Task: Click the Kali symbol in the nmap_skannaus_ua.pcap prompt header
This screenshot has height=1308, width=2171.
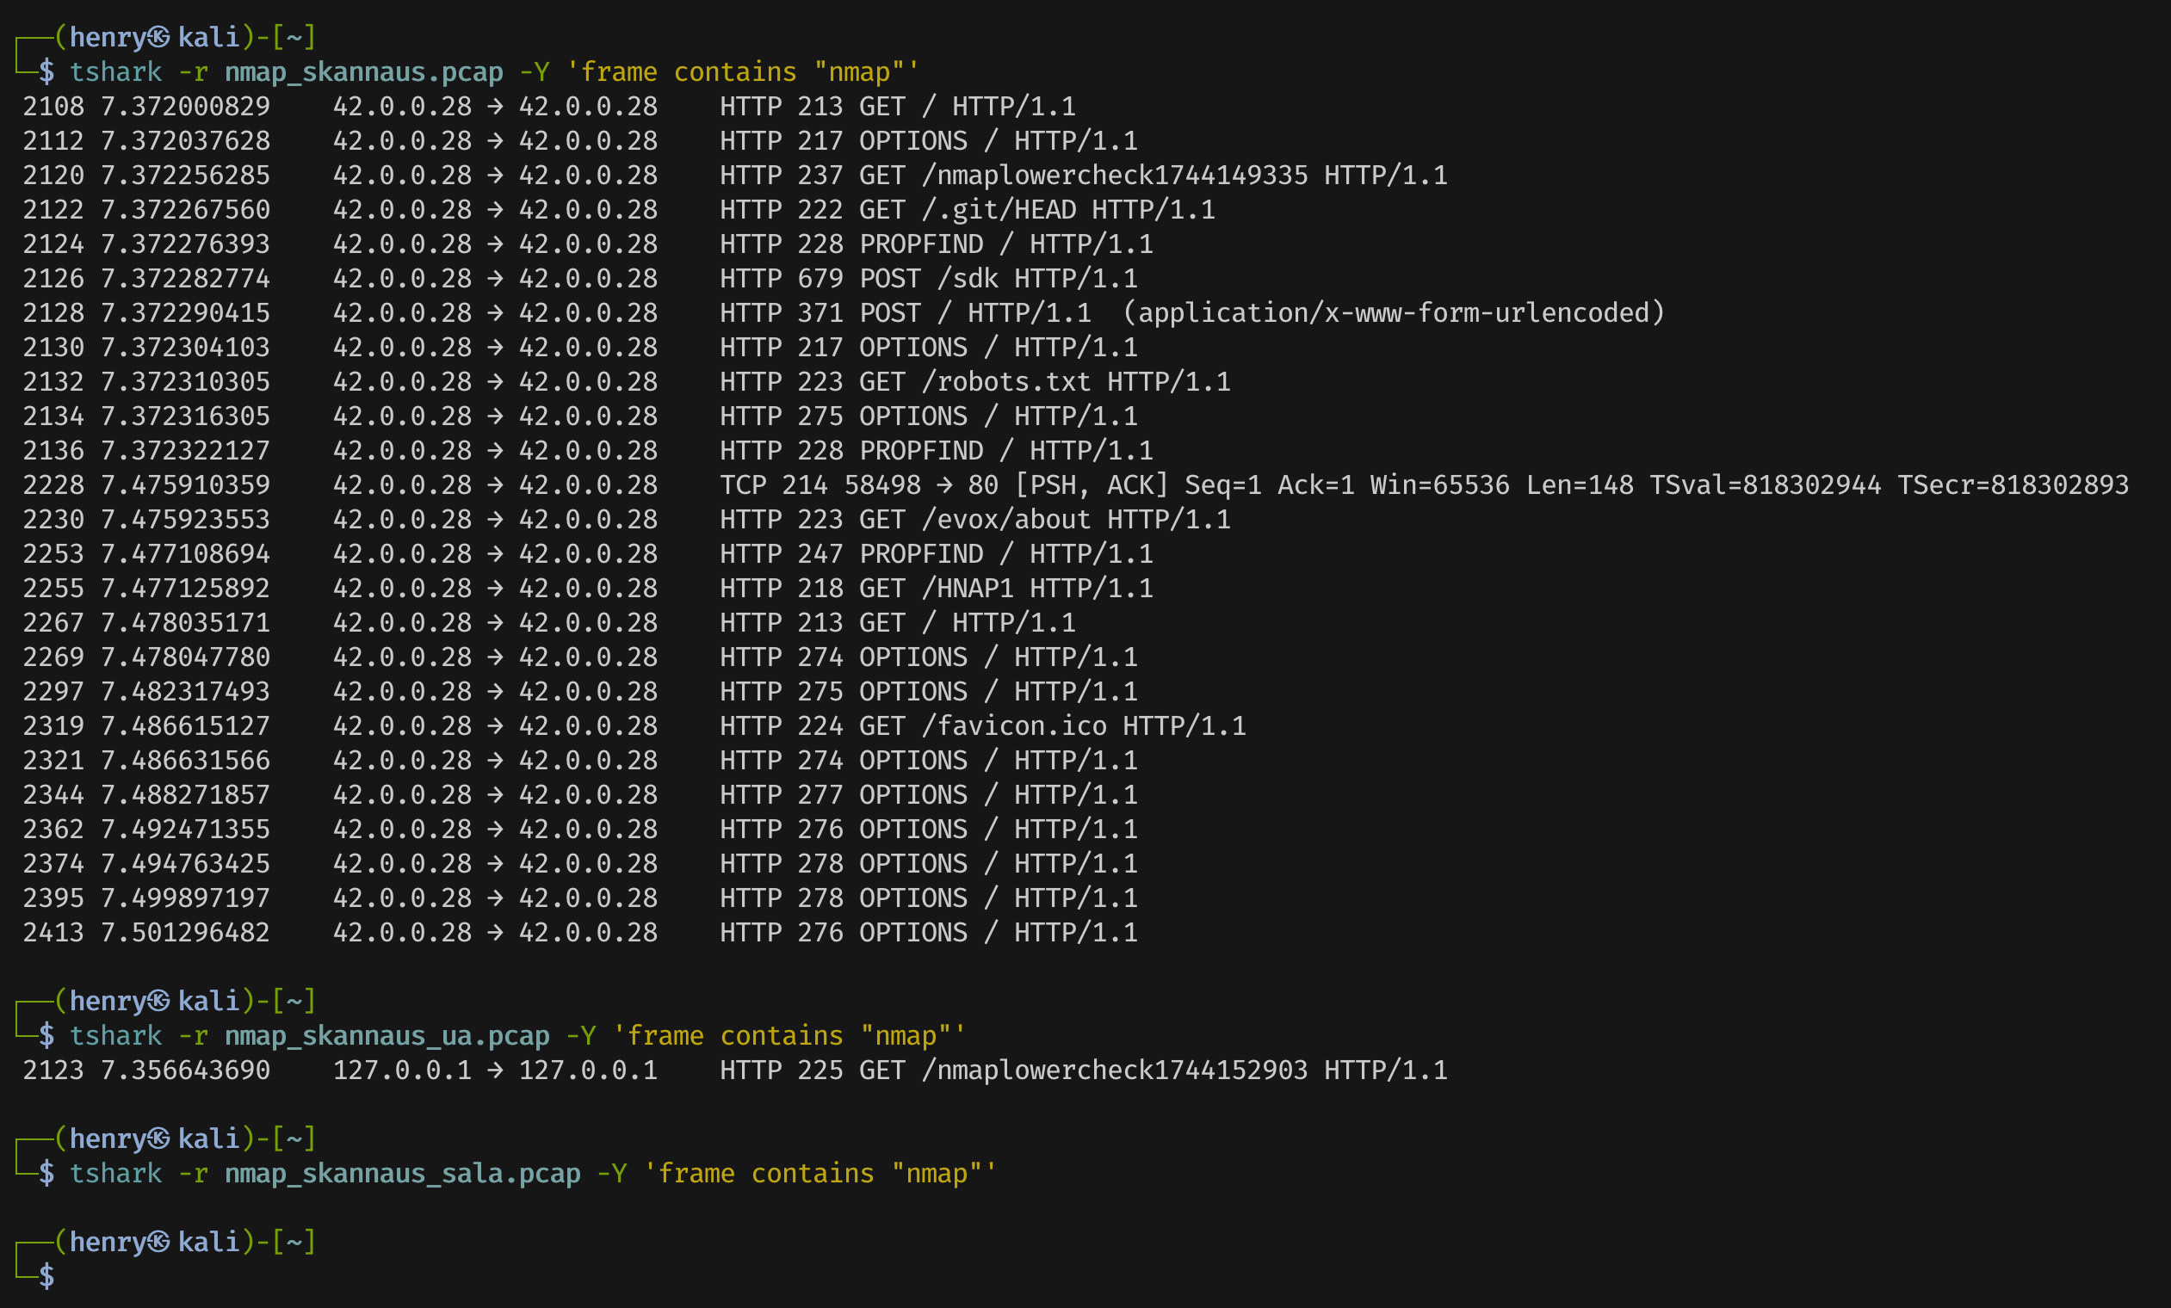Action: point(159,1001)
